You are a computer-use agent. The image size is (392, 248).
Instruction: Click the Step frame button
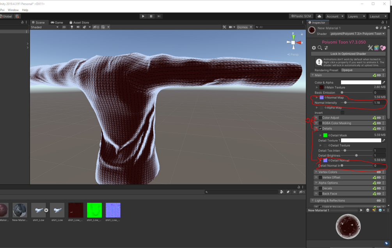pyautogui.click(x=159, y=16)
